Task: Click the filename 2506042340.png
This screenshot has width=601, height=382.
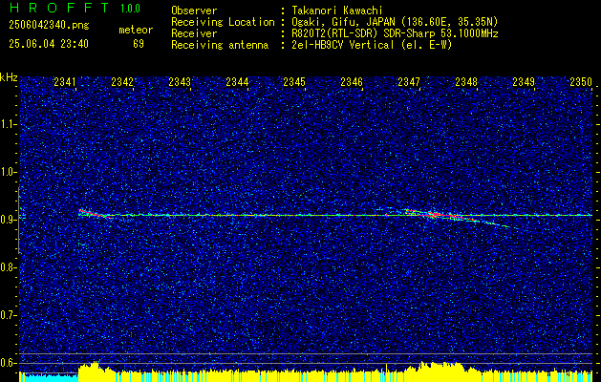Action: coord(49,26)
